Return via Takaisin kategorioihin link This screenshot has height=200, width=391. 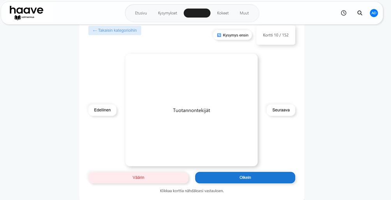115,30
